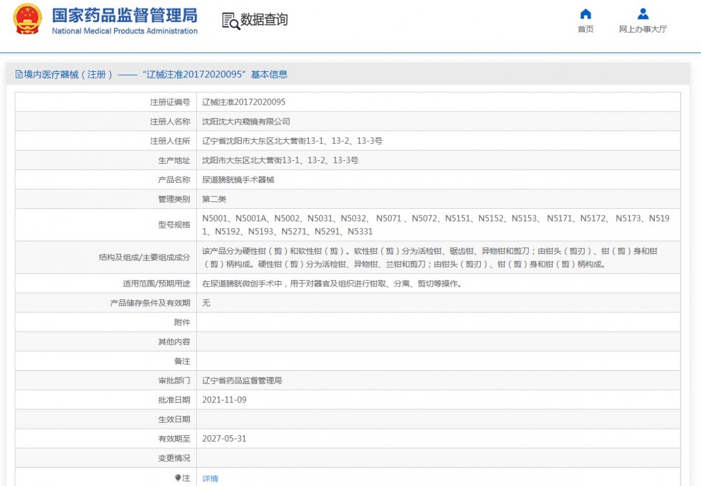Open the 详情 link
This screenshot has height=486, width=701.
pyautogui.click(x=210, y=478)
